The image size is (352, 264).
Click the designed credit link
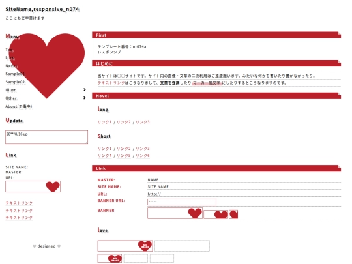[x=46, y=246]
